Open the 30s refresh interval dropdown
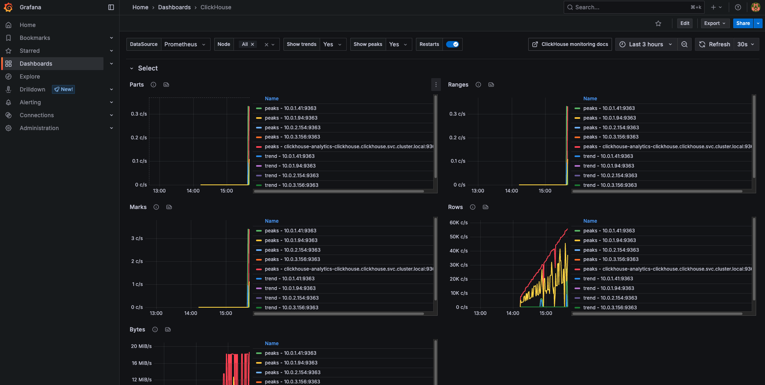This screenshot has height=385, width=765. [746, 44]
